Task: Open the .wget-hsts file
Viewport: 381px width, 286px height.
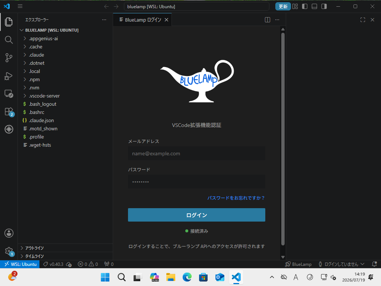Action: click(x=65, y=145)
